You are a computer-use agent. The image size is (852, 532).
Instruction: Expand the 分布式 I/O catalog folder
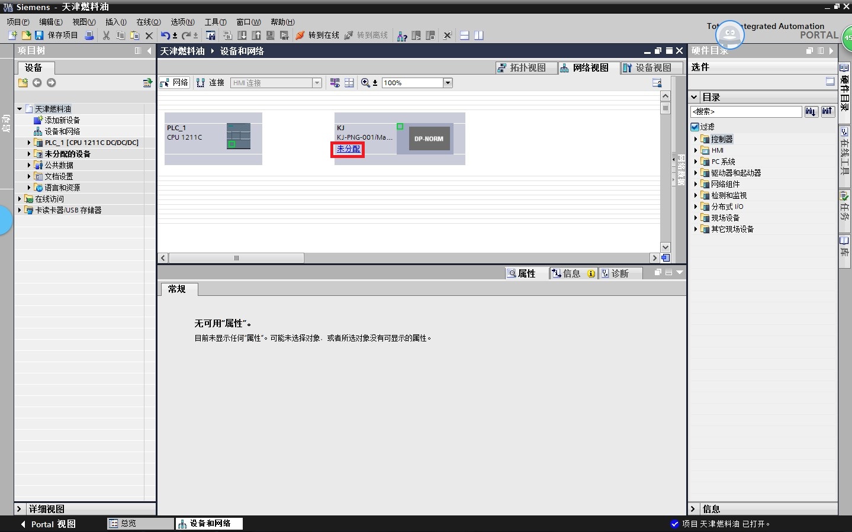pyautogui.click(x=696, y=207)
